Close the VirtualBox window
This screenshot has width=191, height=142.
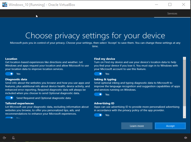184,4
